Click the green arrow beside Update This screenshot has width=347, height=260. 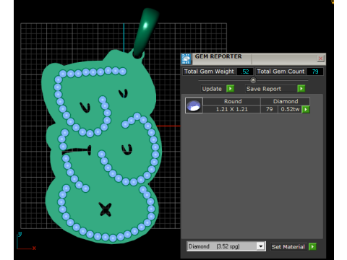tap(230, 89)
